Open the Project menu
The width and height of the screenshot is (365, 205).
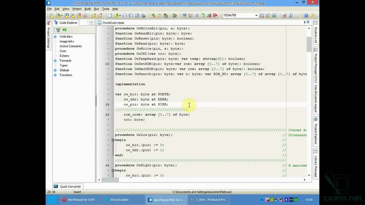(x=77, y=9)
